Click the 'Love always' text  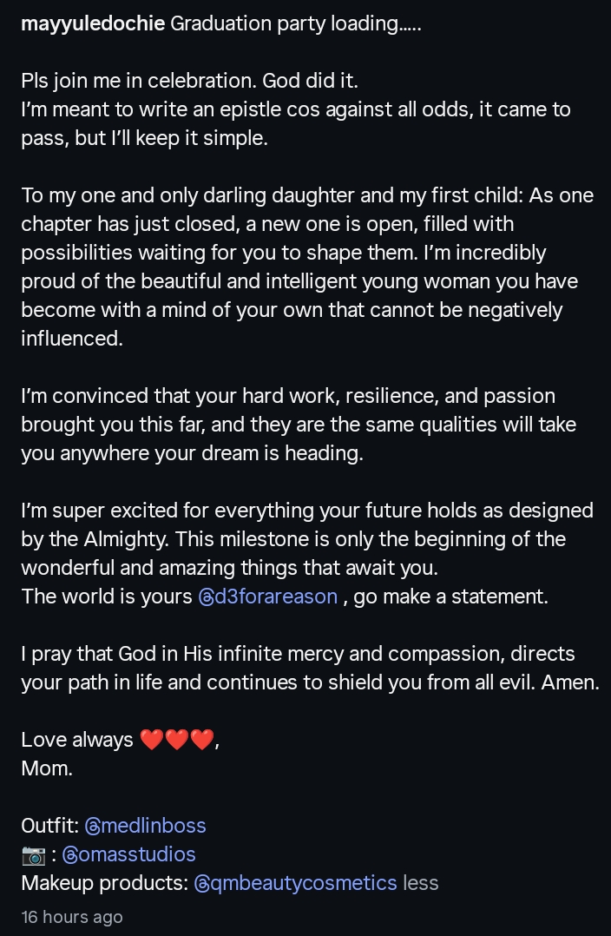[x=77, y=740]
